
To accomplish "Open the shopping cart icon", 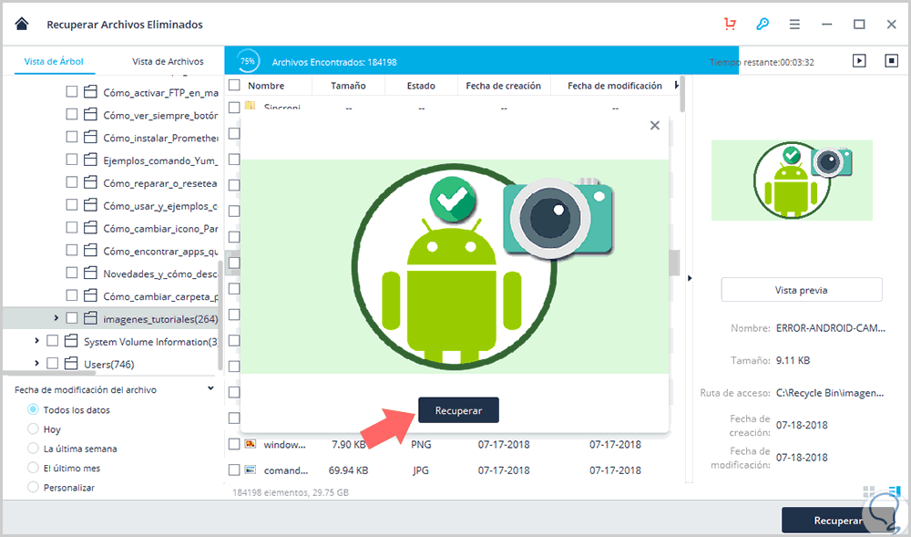I will click(731, 24).
